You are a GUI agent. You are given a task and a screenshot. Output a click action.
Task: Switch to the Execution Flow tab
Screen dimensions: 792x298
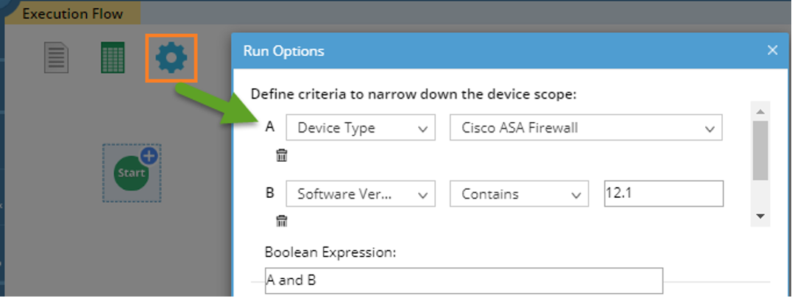point(72,13)
